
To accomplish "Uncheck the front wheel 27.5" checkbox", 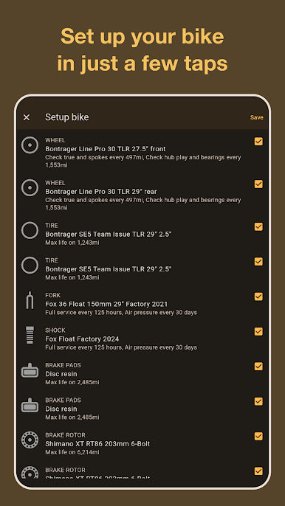I will click(x=258, y=142).
